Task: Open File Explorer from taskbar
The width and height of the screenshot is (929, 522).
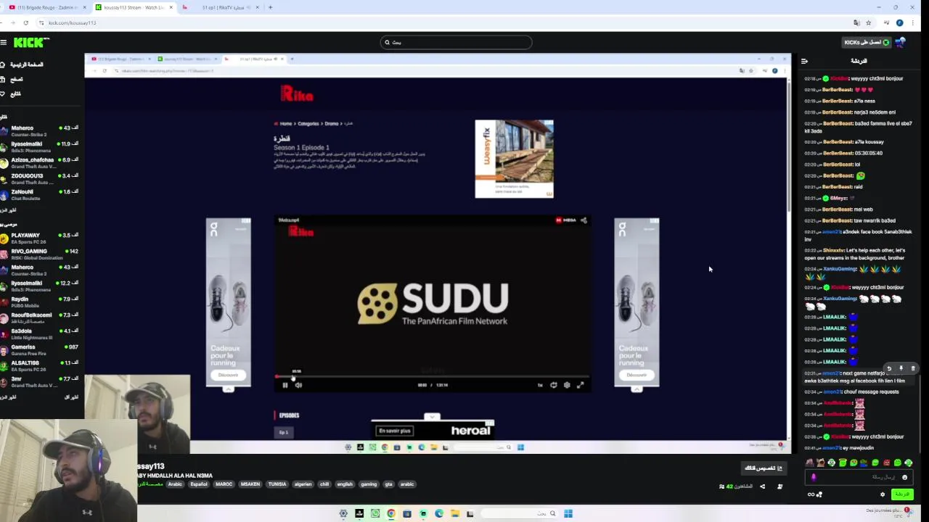Action: coord(455,513)
